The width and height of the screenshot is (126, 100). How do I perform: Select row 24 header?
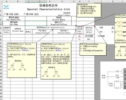(1, 93)
